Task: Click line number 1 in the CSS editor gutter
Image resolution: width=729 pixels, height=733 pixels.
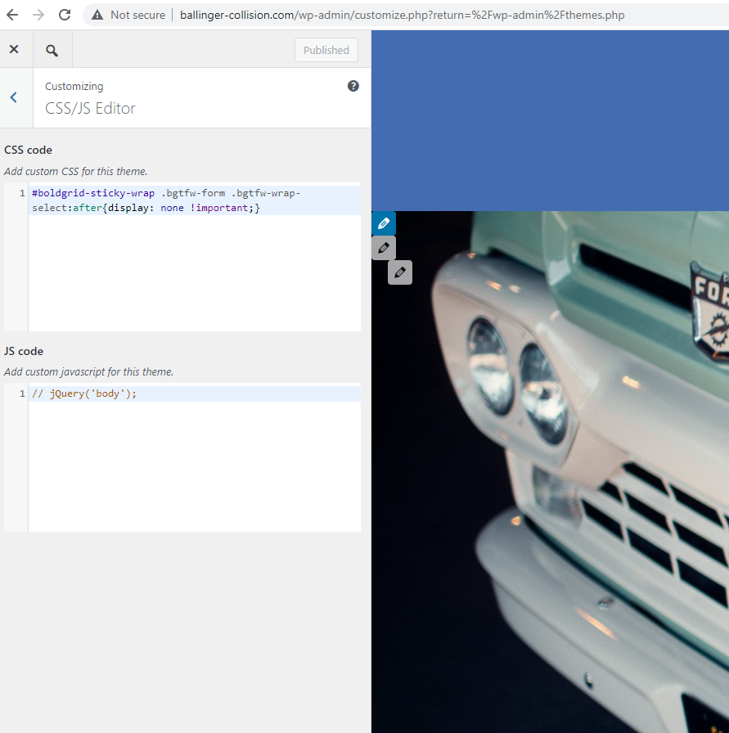Action: pyautogui.click(x=22, y=193)
